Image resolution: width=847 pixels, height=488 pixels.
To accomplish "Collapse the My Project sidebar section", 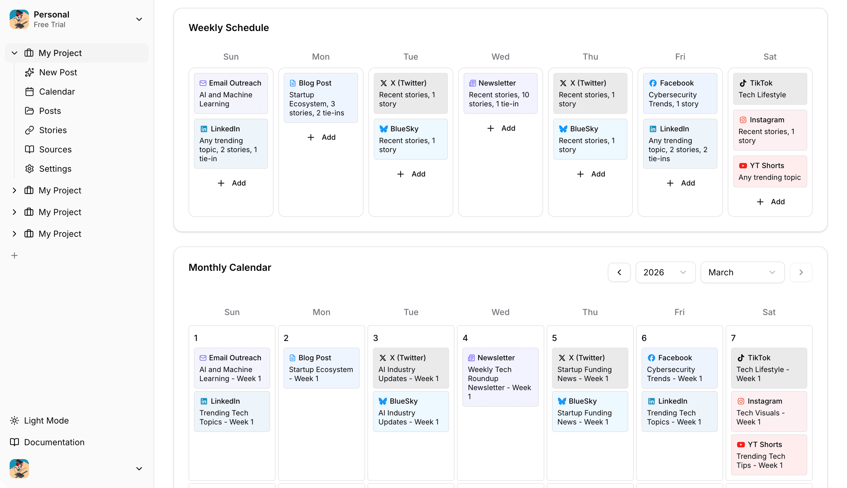I will point(14,53).
